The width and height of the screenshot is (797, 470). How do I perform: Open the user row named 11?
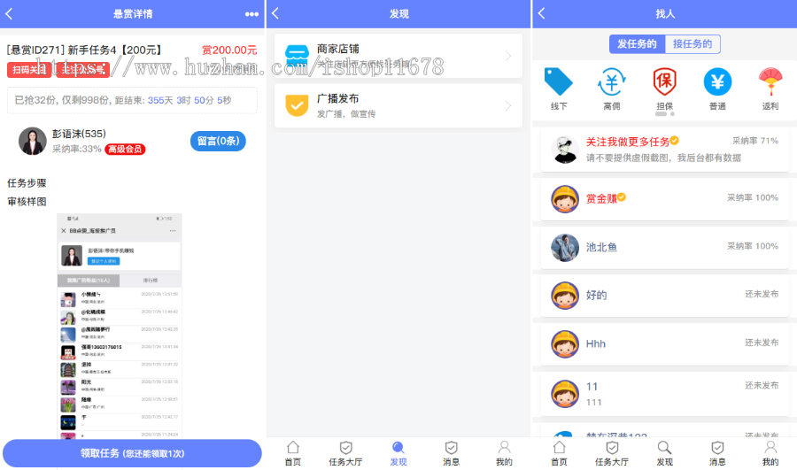point(665,393)
